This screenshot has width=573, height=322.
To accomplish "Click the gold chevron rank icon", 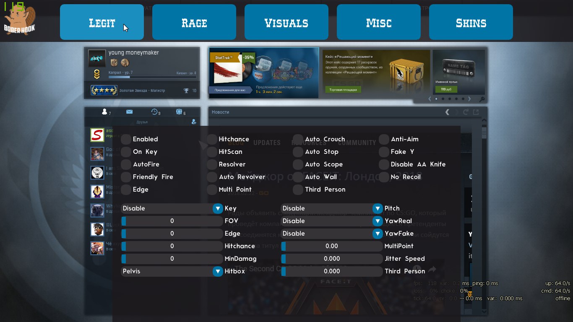I will 97,75.
